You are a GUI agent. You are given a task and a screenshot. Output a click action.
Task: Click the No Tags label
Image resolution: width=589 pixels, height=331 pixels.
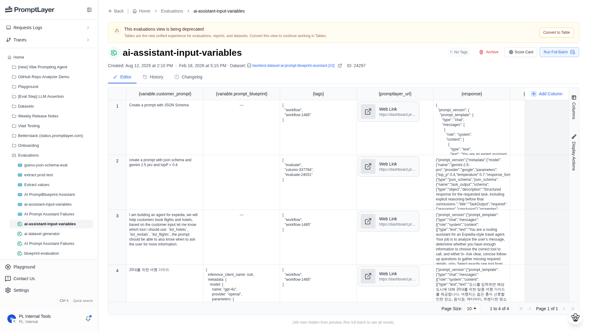click(x=459, y=52)
